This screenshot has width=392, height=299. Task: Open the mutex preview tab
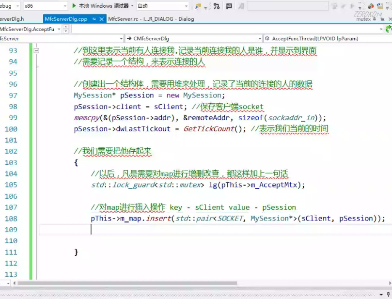coord(363,19)
